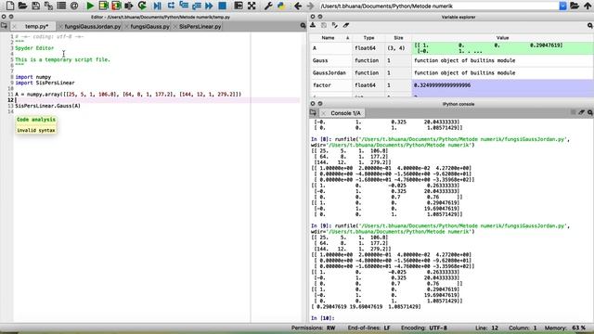This screenshot has width=594, height=334.
Task: Open the file list icon
Action: [x=61, y=6]
